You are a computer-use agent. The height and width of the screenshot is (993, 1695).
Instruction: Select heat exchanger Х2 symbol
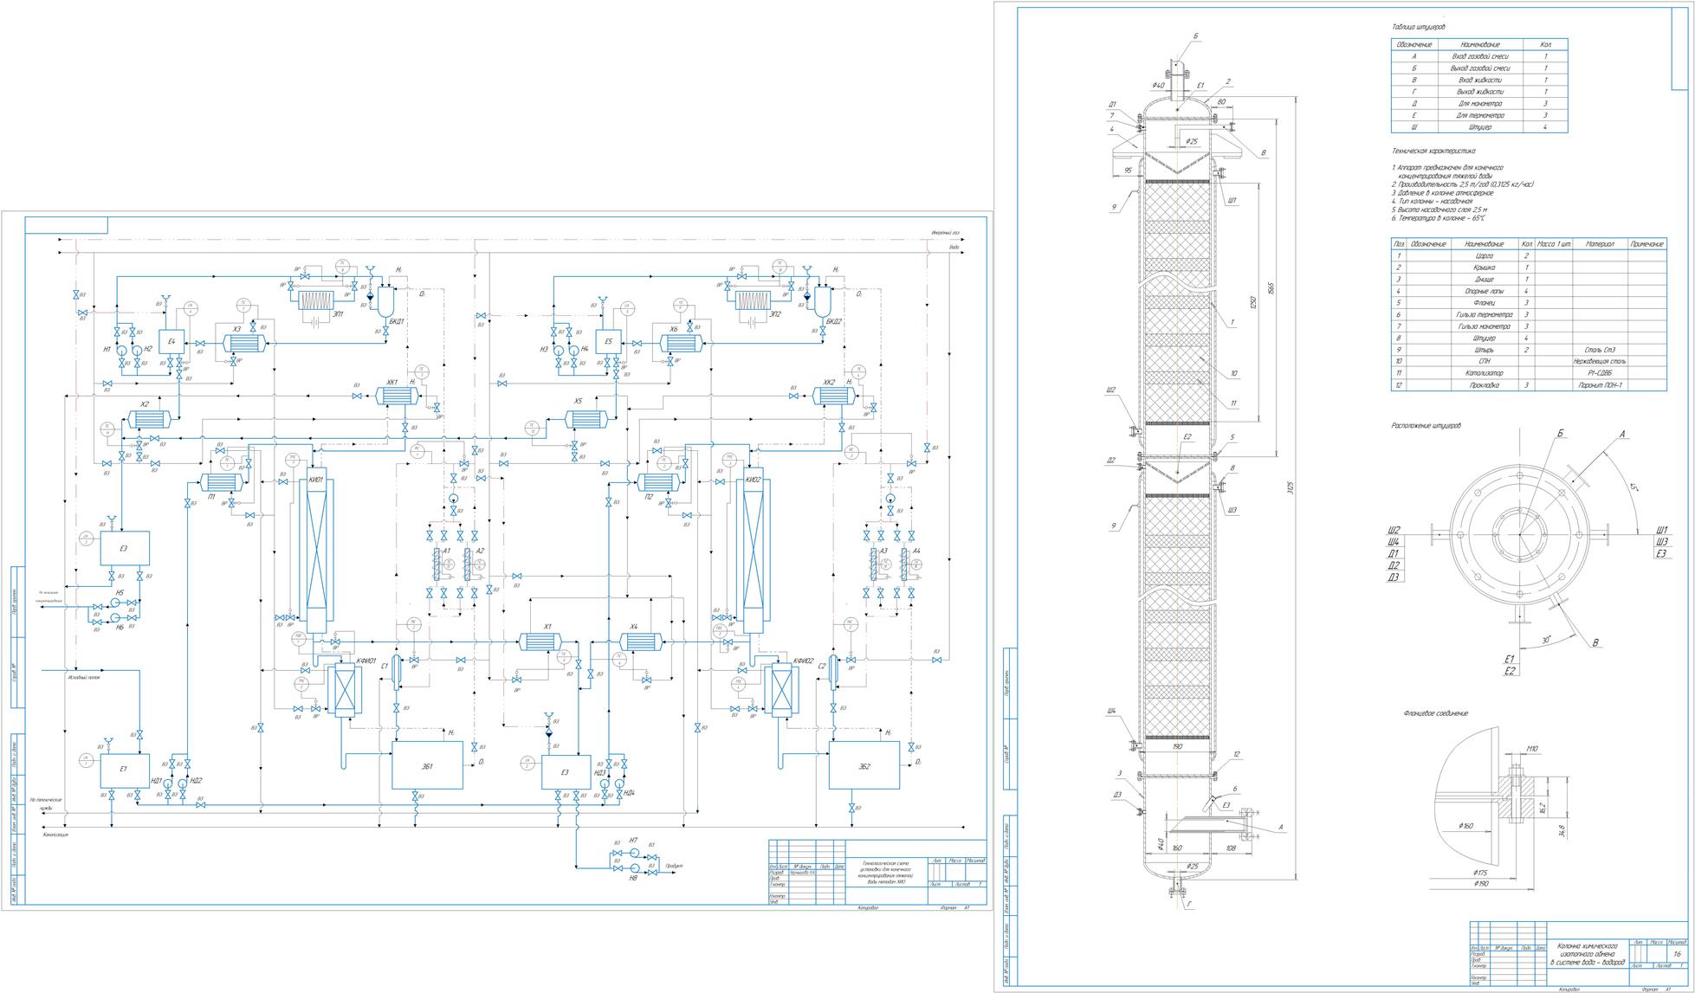point(151,420)
